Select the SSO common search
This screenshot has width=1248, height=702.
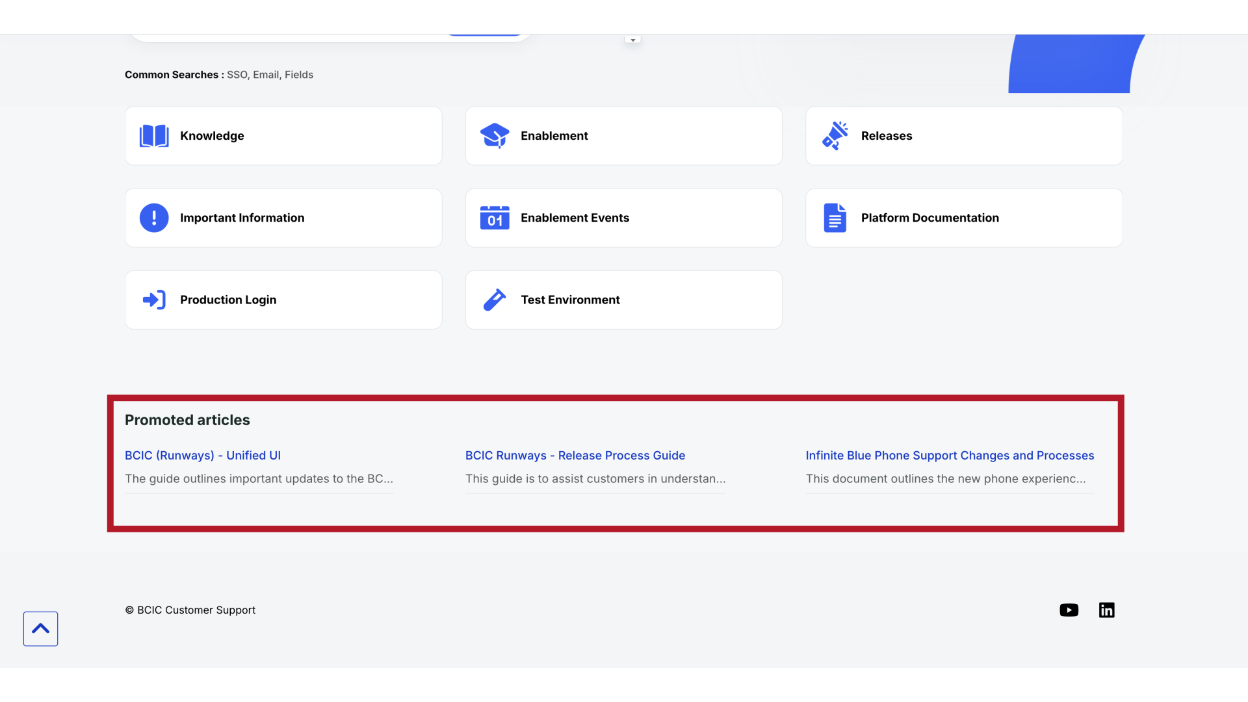237,75
